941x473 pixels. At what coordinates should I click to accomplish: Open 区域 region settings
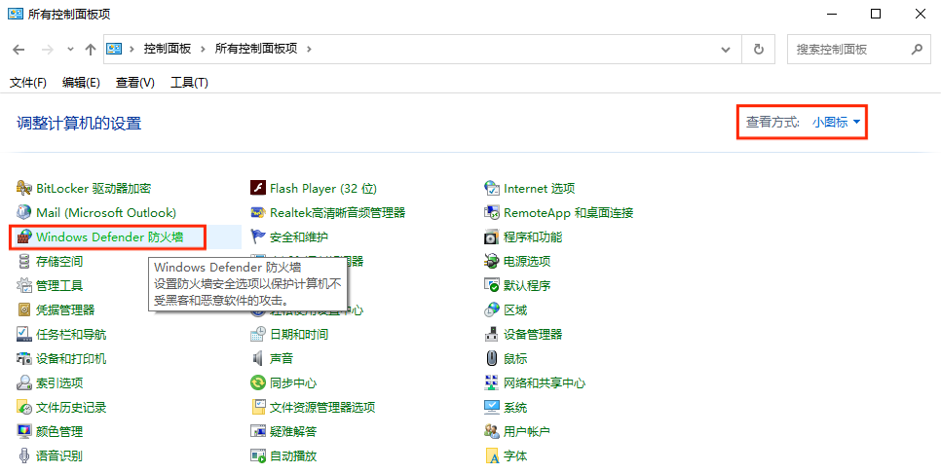point(515,309)
